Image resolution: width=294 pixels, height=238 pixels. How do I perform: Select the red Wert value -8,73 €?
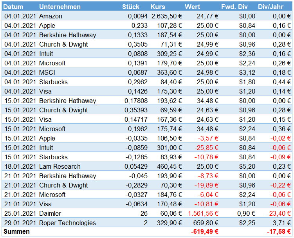pos(208,176)
